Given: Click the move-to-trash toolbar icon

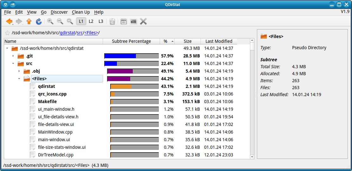Looking at the screenshot, I should click(x=112, y=21).
